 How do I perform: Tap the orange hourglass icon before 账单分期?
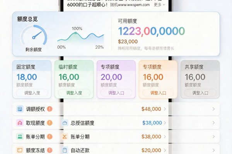coord(65,137)
